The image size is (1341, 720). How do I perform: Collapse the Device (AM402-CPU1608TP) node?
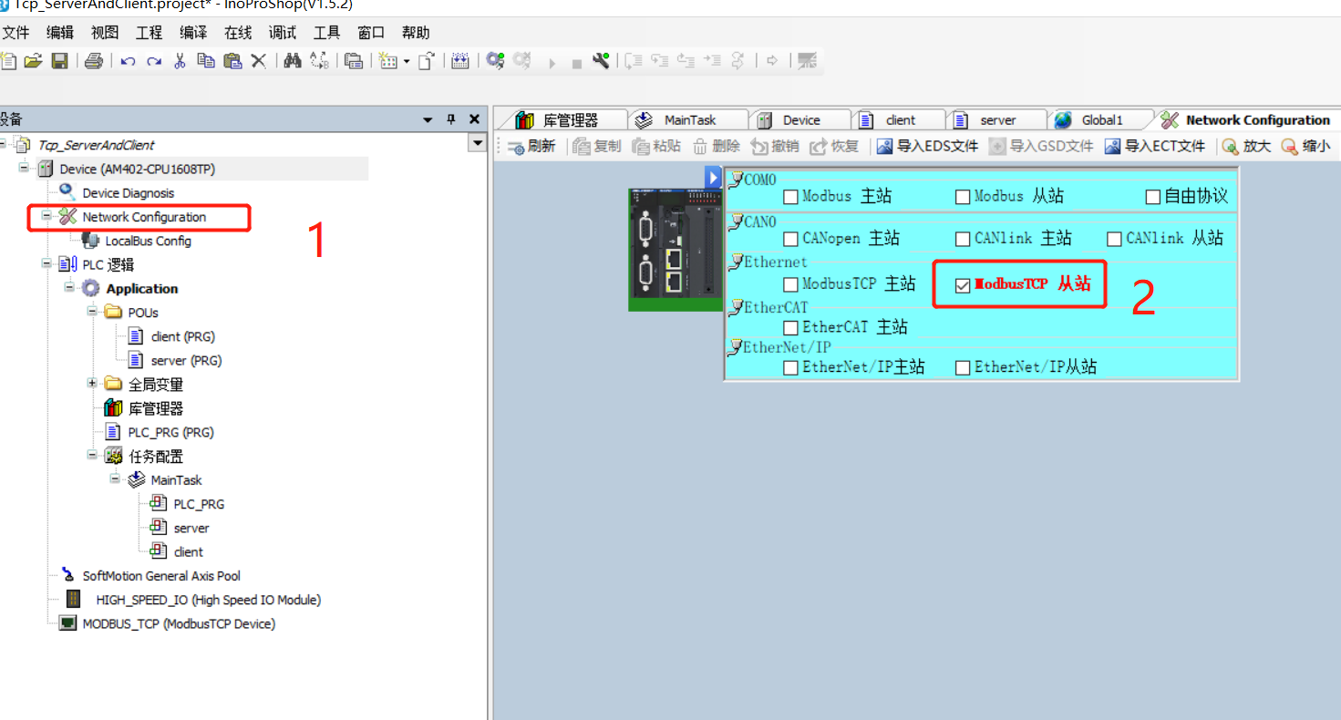(x=24, y=169)
